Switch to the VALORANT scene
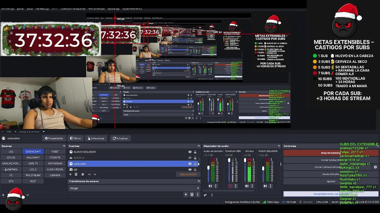Image resolution: width=380 pixels, height=213 pixels. click(x=33, y=157)
